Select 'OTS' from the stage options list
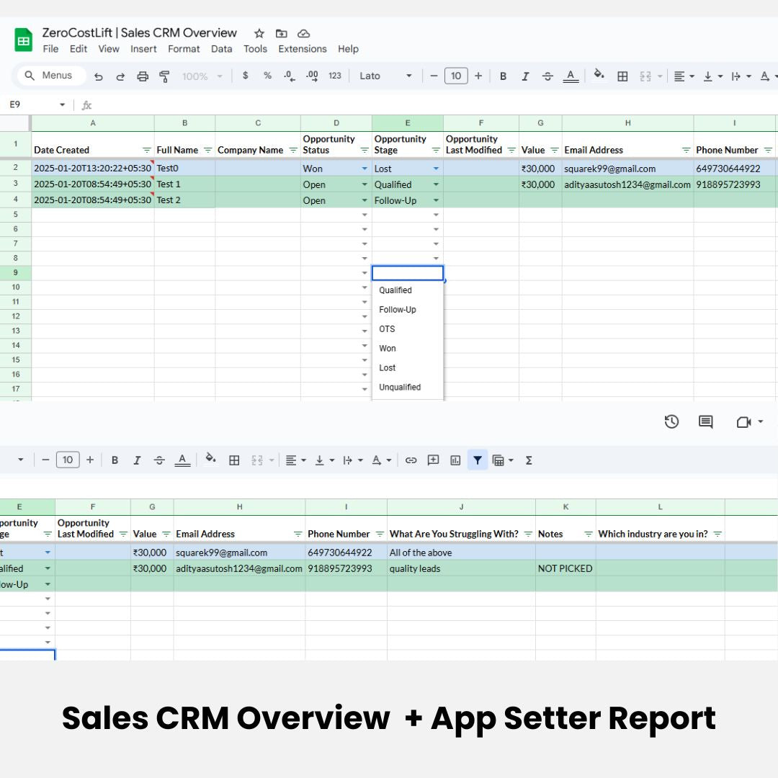778x778 pixels. click(387, 329)
